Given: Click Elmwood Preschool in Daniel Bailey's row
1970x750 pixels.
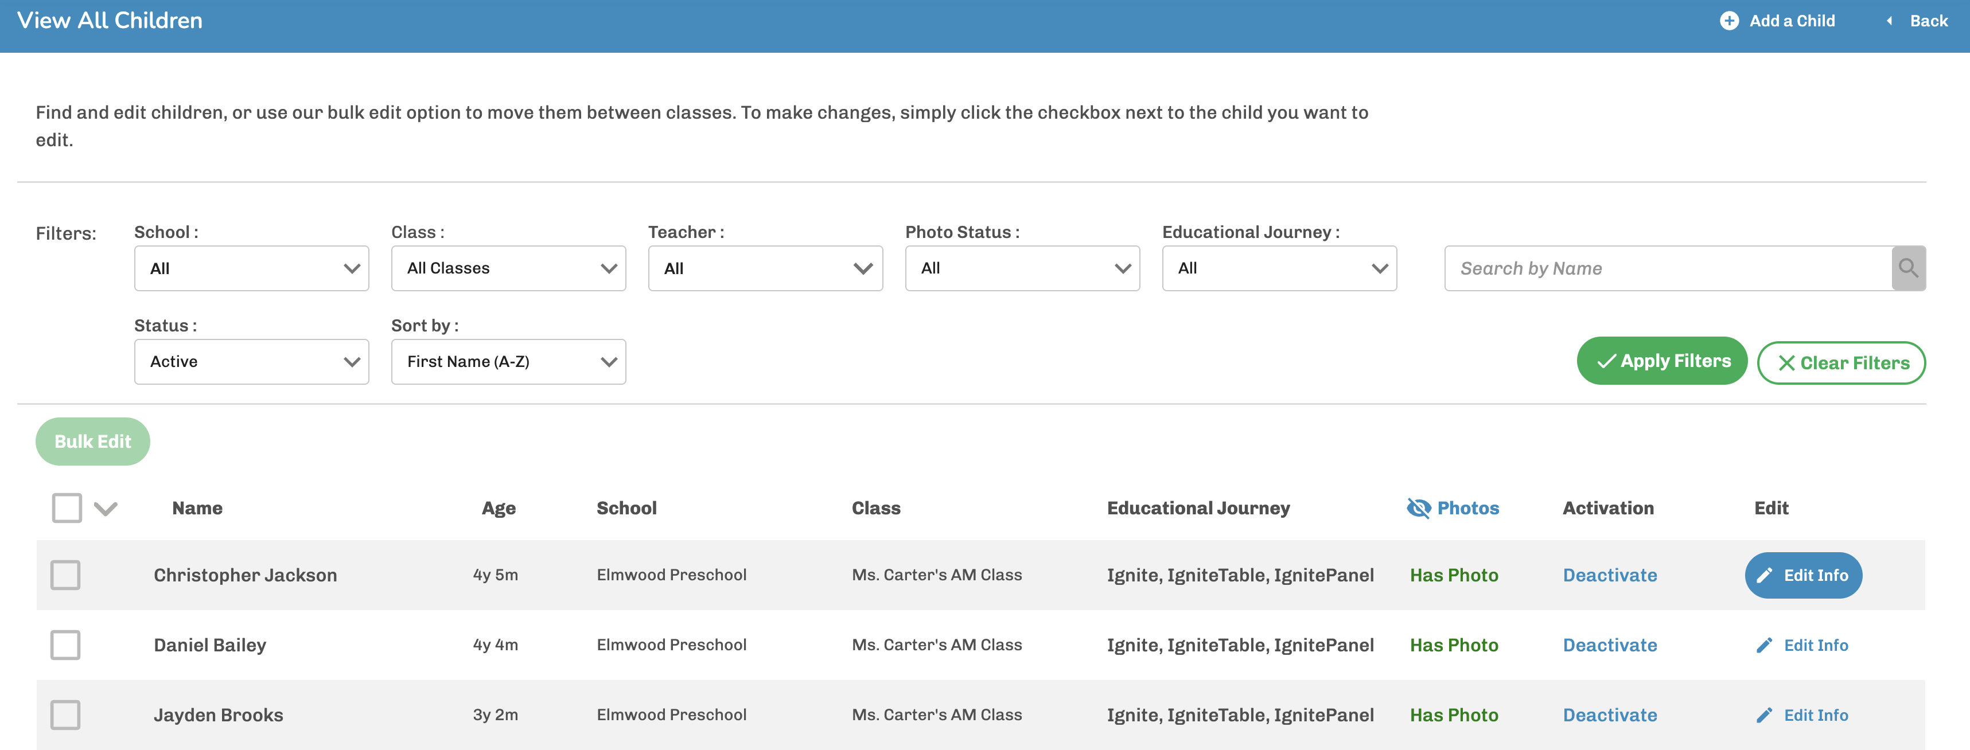Looking at the screenshot, I should 671,644.
